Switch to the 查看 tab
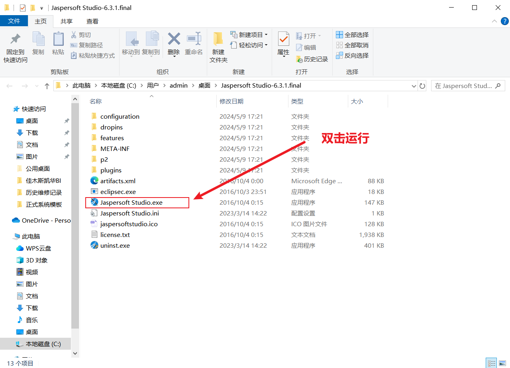 pyautogui.click(x=92, y=21)
